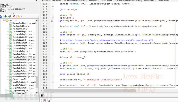This screenshot has height=102, width=178.
Task: Open ExitActivity$3.smali file
Action: 23,37
